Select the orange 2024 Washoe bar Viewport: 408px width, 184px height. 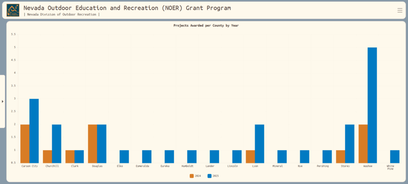click(363, 144)
